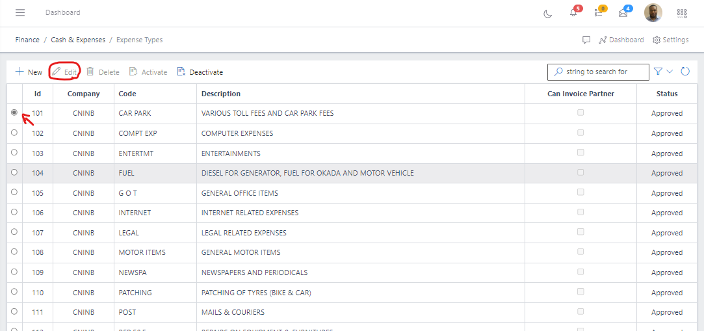704x331 pixels.
Task: Tick Can Invoice Partner for CAR PARK
Action: point(580,113)
